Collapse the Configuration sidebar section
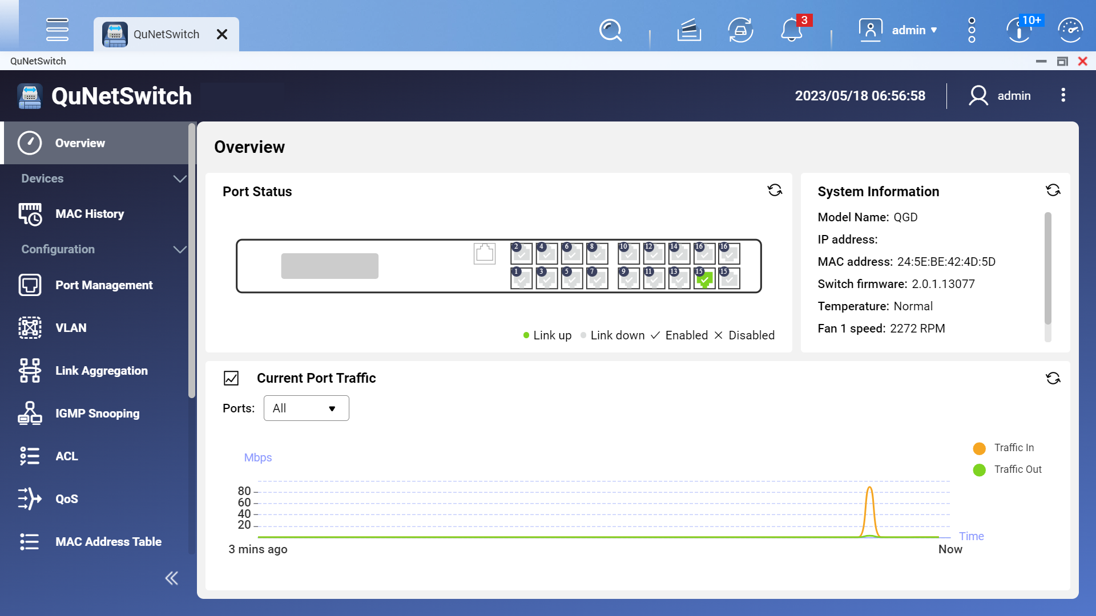Image resolution: width=1096 pixels, height=616 pixels. tap(180, 249)
